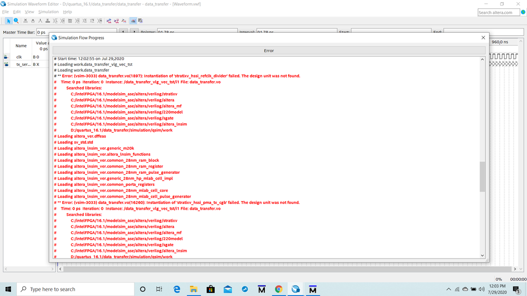This screenshot has height=296, width=527.
Task: Apply Forcing Low (0) toolbar icon
Action: 33,21
